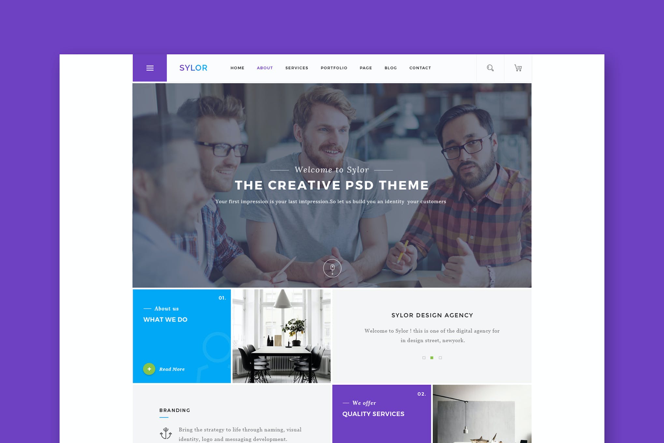Open the Services navigation dropdown
664x443 pixels.
pyautogui.click(x=296, y=68)
